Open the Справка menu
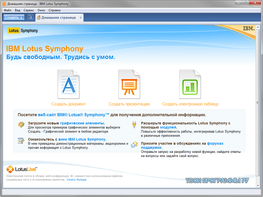263x197 pixels. coord(54,10)
